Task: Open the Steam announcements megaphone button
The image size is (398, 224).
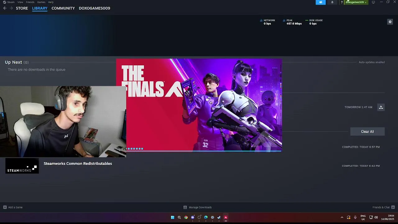Action: 321,2
